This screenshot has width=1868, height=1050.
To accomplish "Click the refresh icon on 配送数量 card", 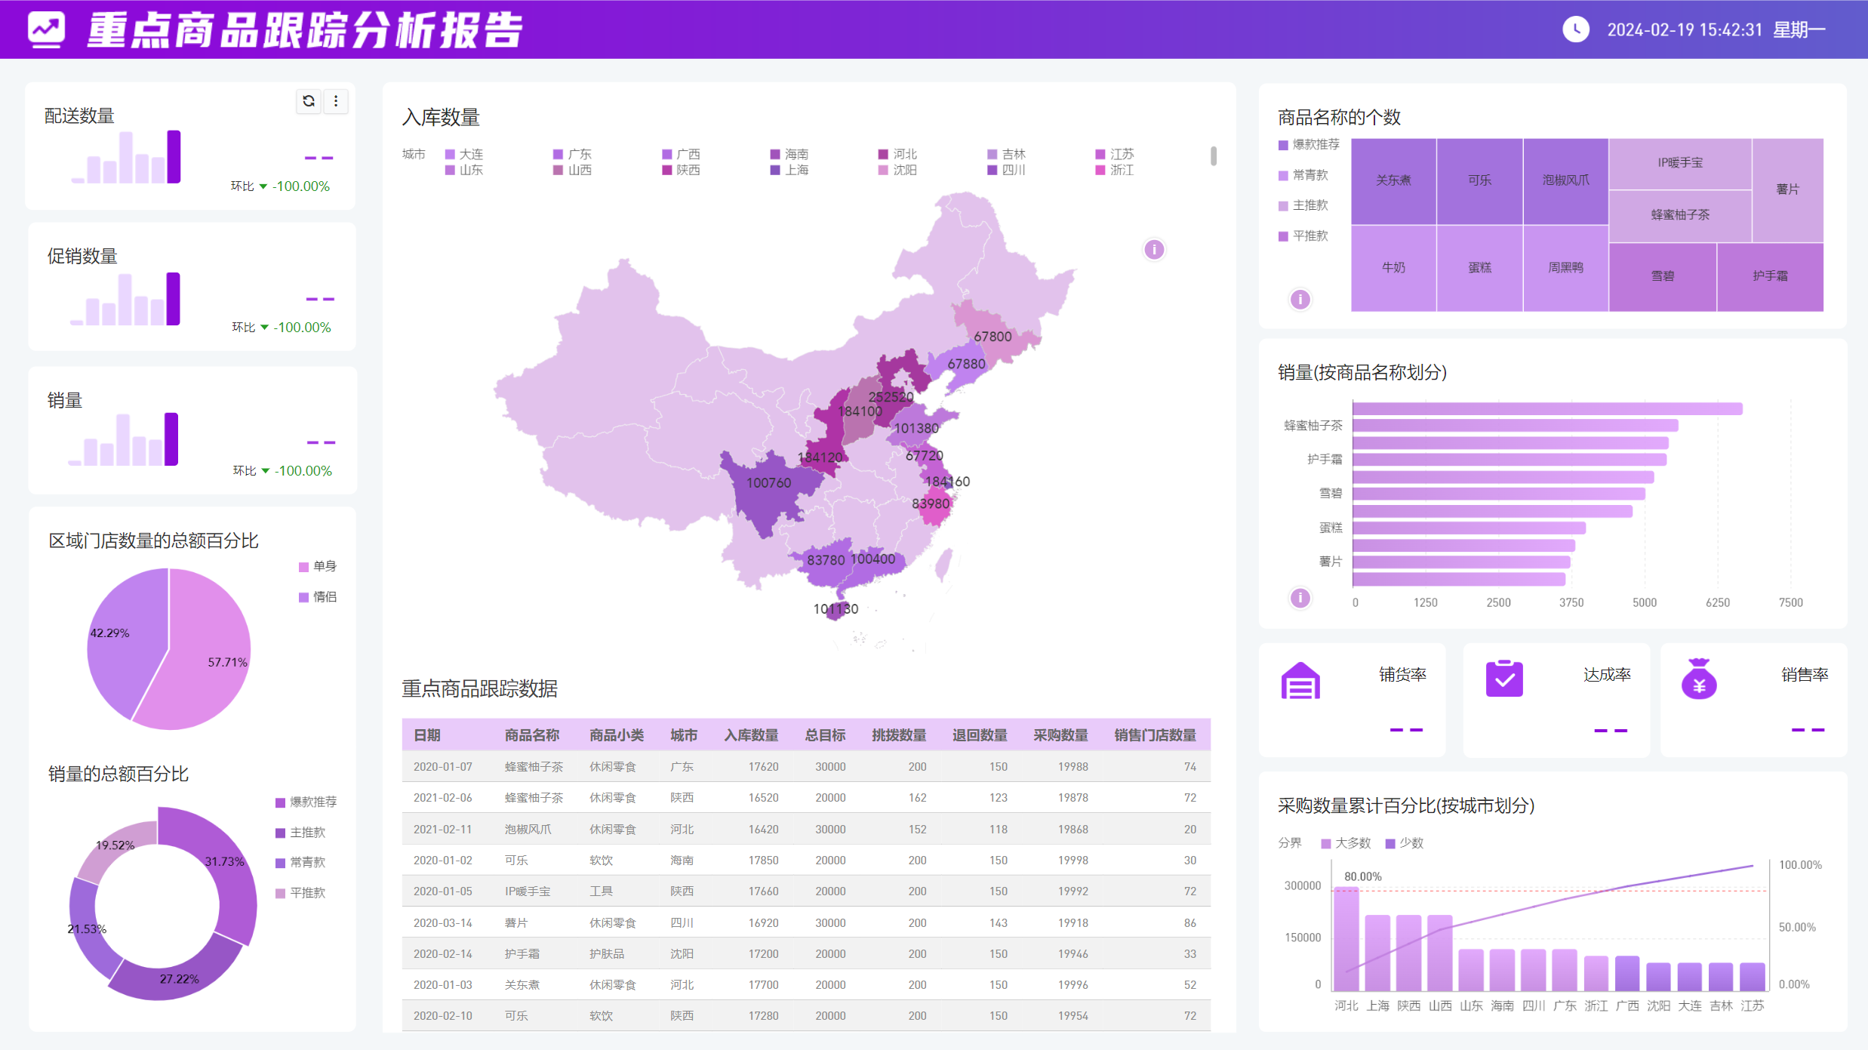I will point(309,101).
